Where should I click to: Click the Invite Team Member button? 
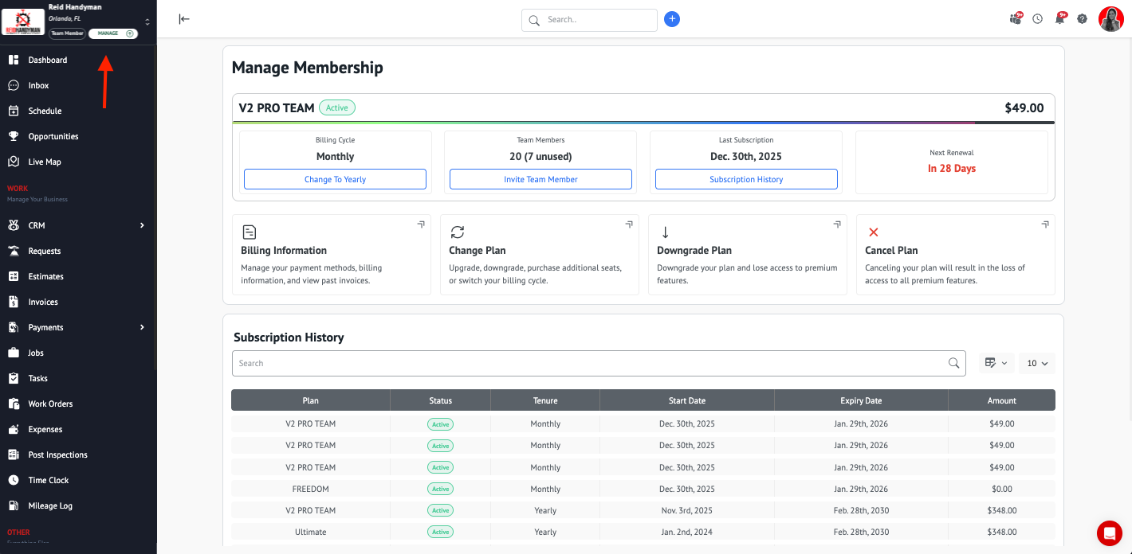(540, 179)
